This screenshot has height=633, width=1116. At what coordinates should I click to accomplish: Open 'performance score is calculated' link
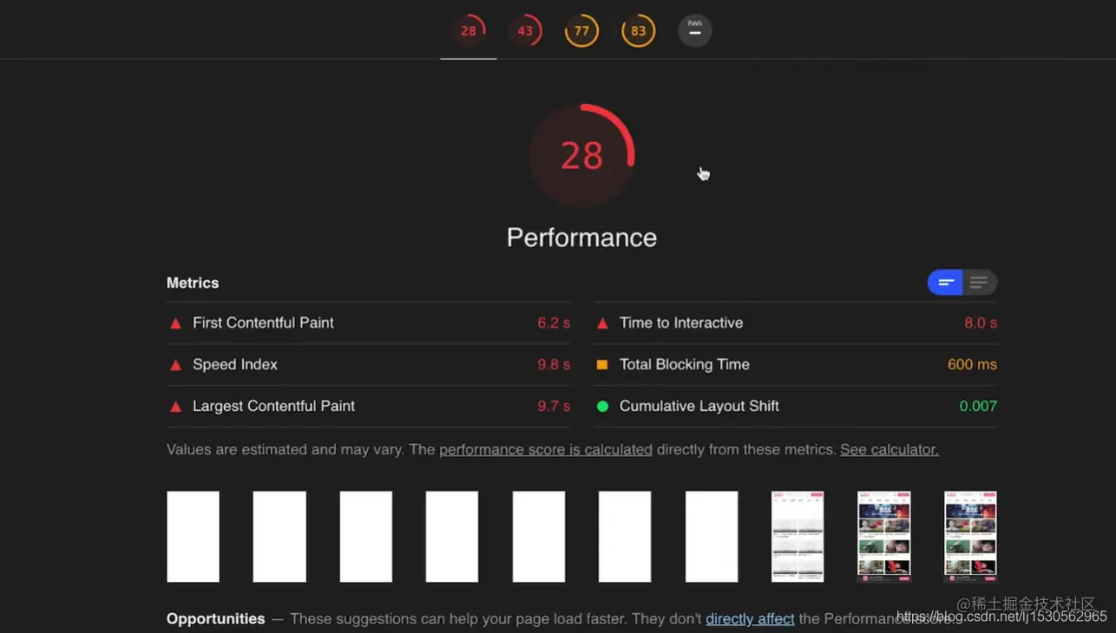546,449
